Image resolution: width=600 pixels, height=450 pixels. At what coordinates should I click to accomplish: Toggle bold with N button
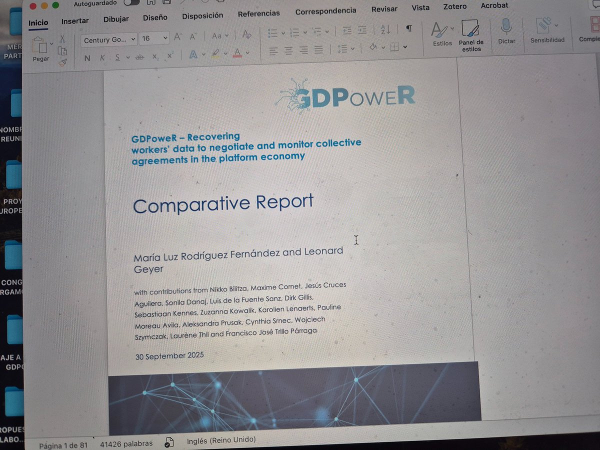click(x=87, y=58)
